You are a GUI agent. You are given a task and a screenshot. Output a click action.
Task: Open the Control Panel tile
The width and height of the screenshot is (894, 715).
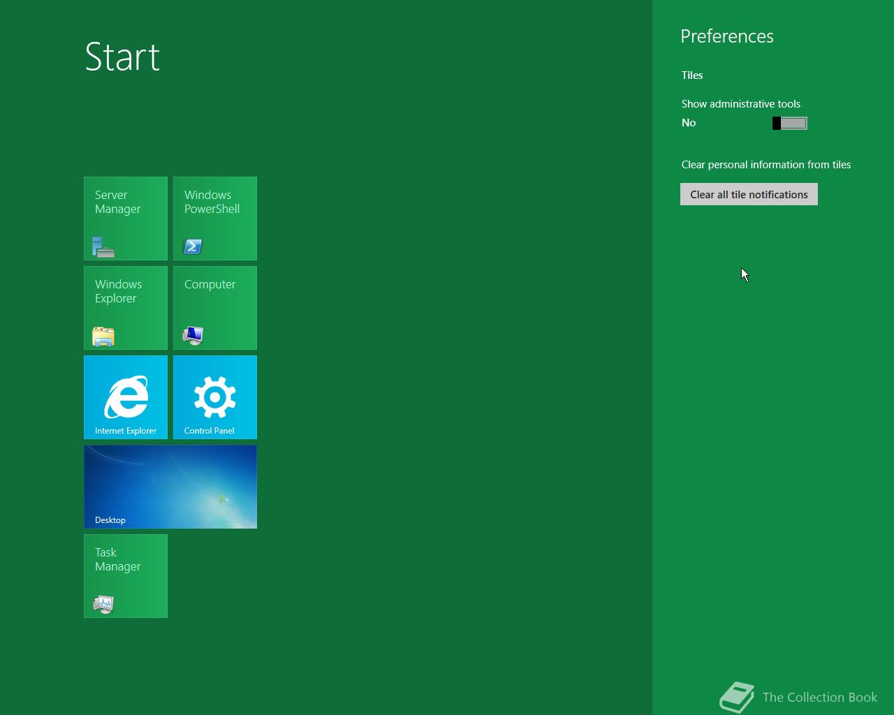[215, 397]
